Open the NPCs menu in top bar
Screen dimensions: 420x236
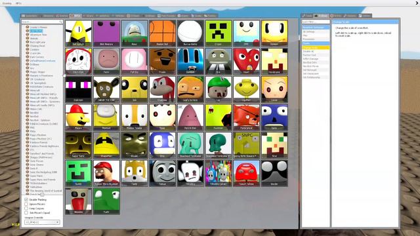click(x=18, y=3)
